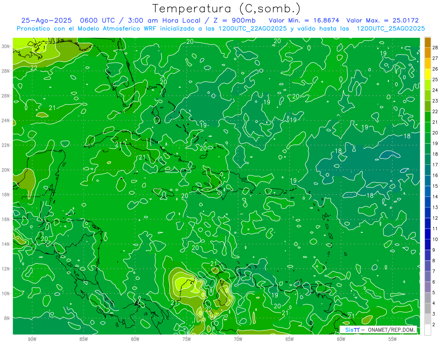Image resolution: width=445 pixels, height=344 pixels.
Task: Click the '0600 UTC' time text
Action: tap(98, 20)
